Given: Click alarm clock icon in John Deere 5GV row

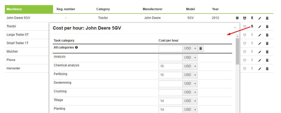Looking at the screenshot, I should (x=245, y=18).
